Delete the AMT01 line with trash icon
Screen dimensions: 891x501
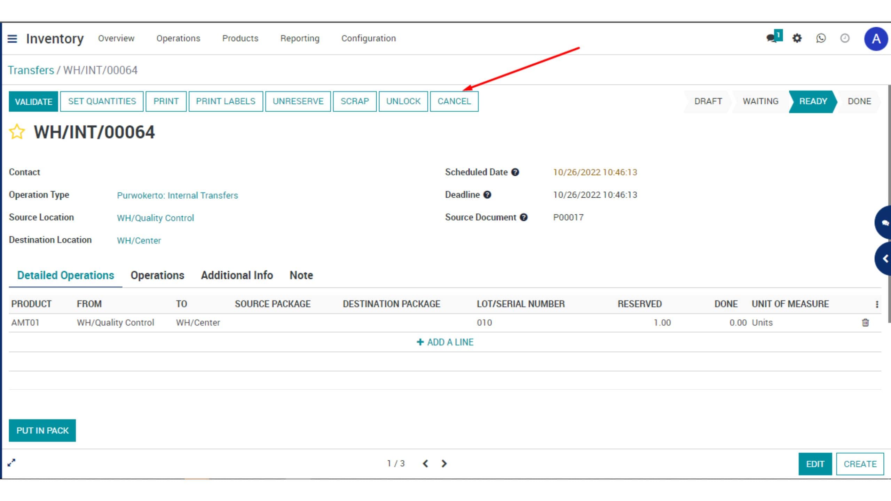point(865,323)
